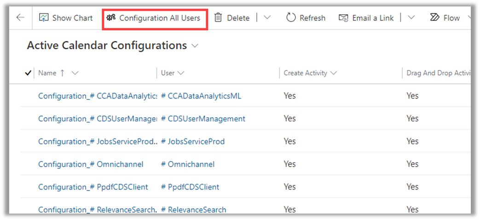
Task: Open the # CDSUserManagement user link
Action: [x=203, y=119]
